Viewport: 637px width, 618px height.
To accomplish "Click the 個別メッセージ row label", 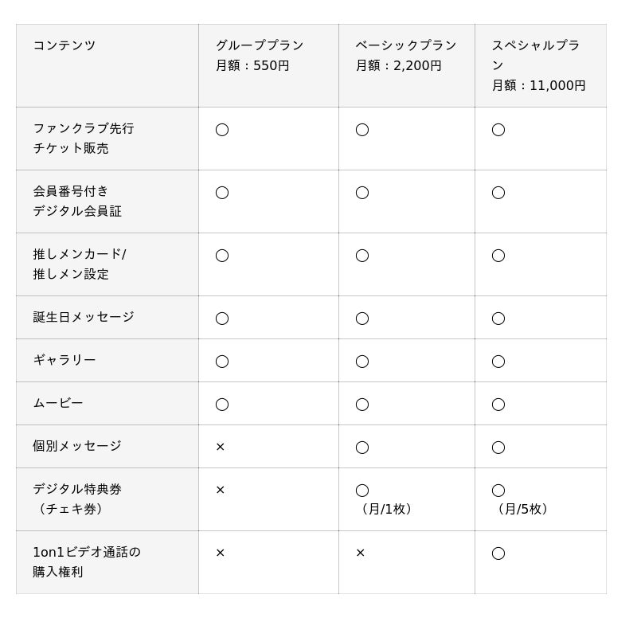I will (77, 446).
